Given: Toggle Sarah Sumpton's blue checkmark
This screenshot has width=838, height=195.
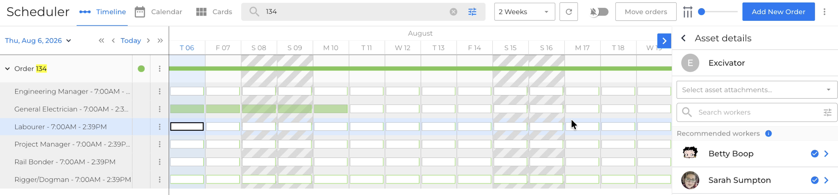Looking at the screenshot, I should tap(815, 180).
